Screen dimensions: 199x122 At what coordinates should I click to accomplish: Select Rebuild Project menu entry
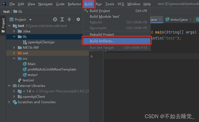tap(117, 34)
